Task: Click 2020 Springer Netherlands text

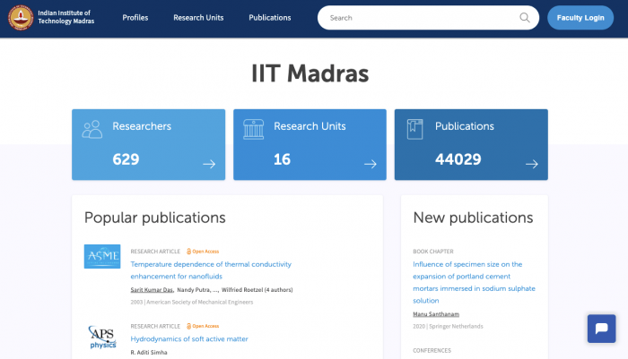Action: [x=449, y=327]
